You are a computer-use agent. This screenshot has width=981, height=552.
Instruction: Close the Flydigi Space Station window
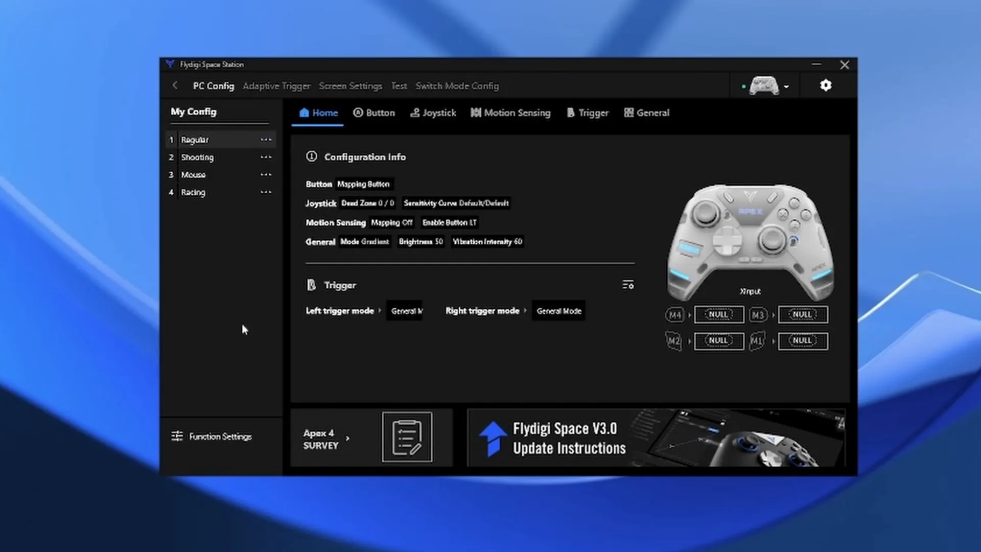coord(845,65)
